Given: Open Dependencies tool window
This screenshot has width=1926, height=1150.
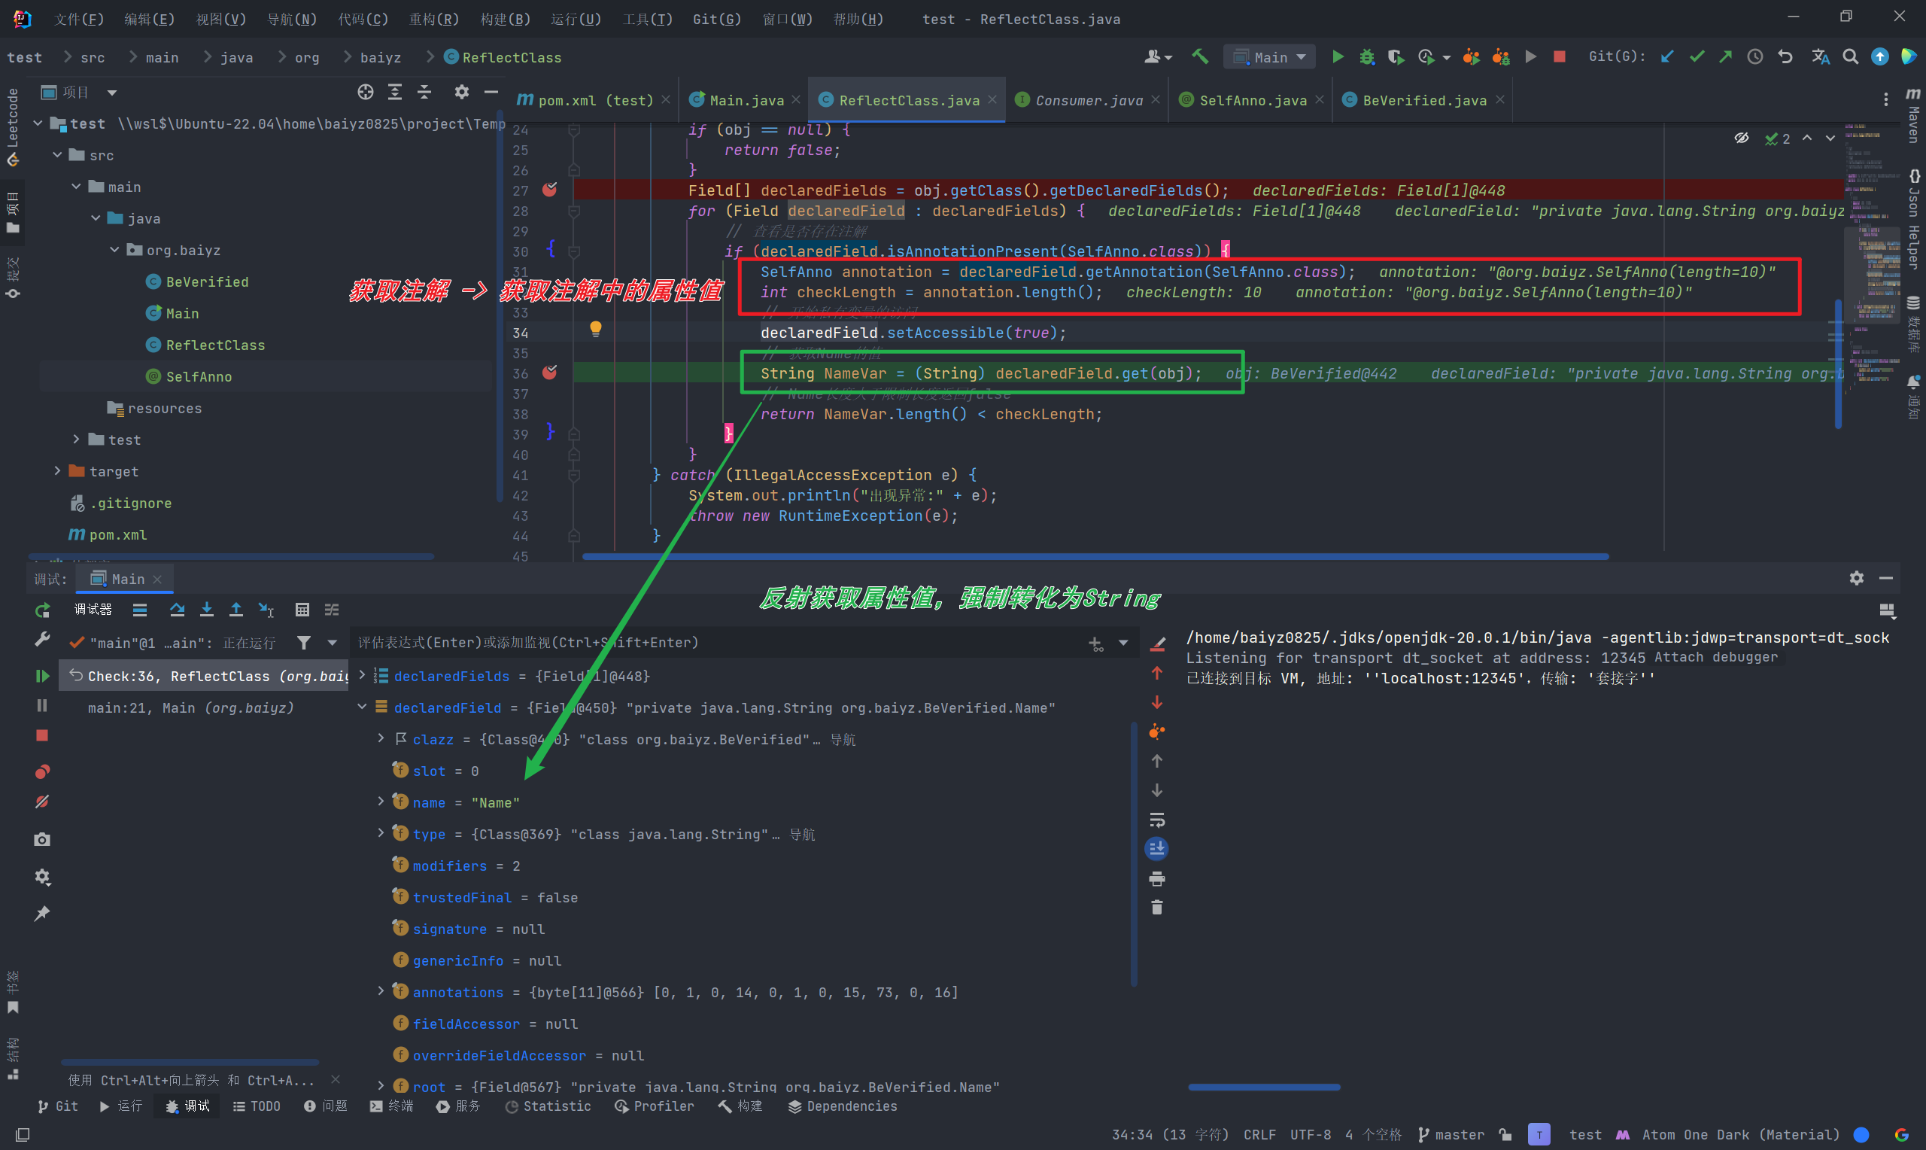Looking at the screenshot, I should (843, 1106).
